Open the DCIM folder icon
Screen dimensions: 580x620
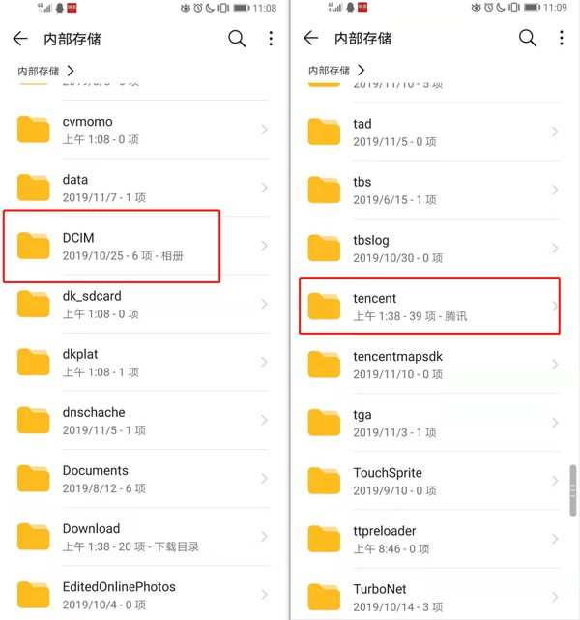33,246
